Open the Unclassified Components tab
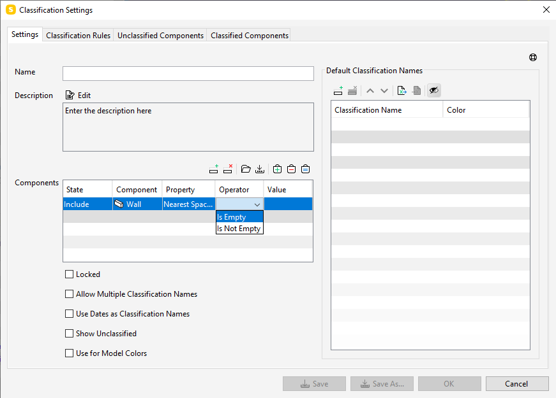This screenshot has width=556, height=398. pos(160,36)
